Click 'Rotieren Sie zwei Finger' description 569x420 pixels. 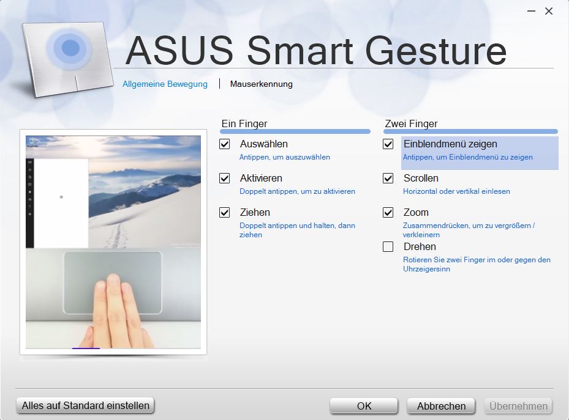pos(477,264)
